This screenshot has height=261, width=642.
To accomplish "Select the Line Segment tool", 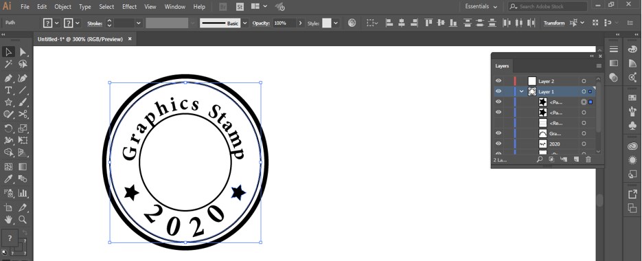I will click(23, 90).
